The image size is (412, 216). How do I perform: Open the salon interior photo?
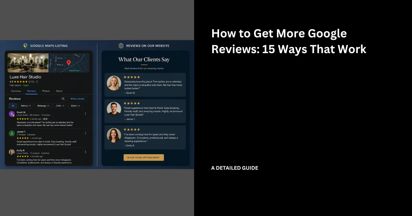[x=28, y=63]
